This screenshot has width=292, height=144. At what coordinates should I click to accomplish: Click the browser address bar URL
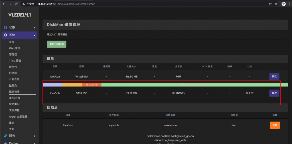66,4
